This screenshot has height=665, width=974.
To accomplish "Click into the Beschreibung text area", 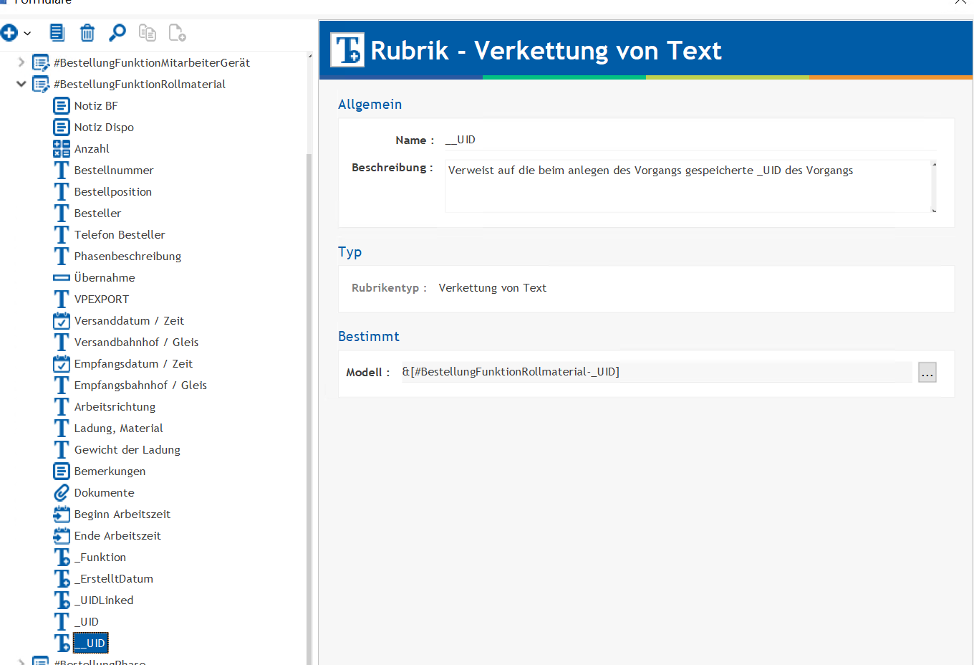I will (x=688, y=186).
